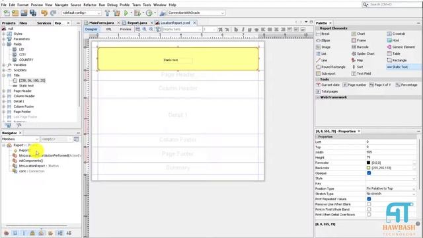Run the project with the green play icon
Viewport: 423px width, 238px height.
[x=126, y=13]
